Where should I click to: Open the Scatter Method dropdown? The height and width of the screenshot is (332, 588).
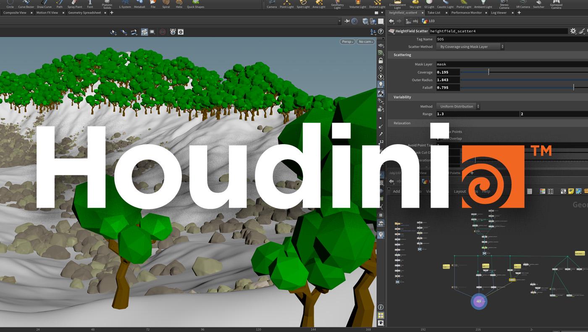tap(470, 47)
